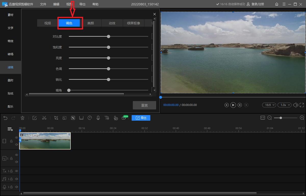The height and width of the screenshot is (196, 306).
Task: Open the 1.0x playback speed dropdown
Action: (285, 105)
